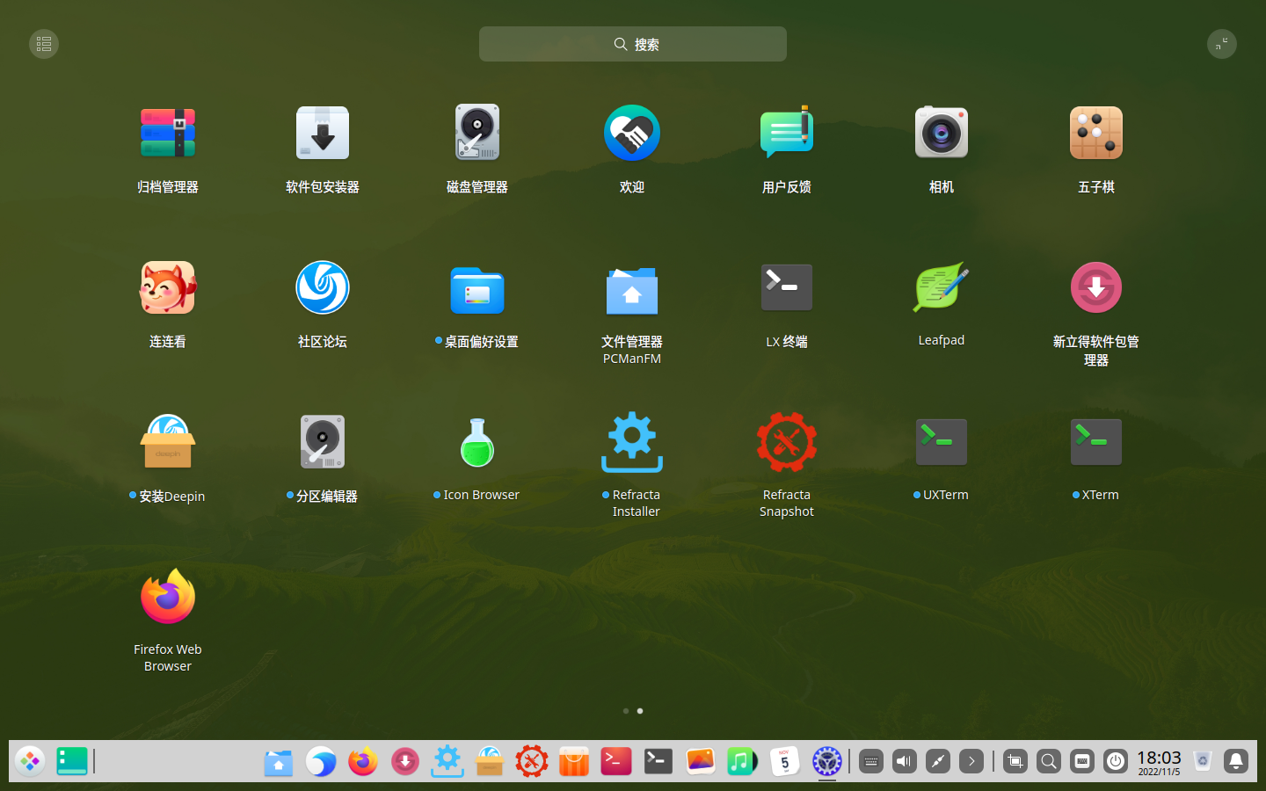Launch the 欢迎 welcome app
This screenshot has height=791, width=1266.
pos(632,134)
